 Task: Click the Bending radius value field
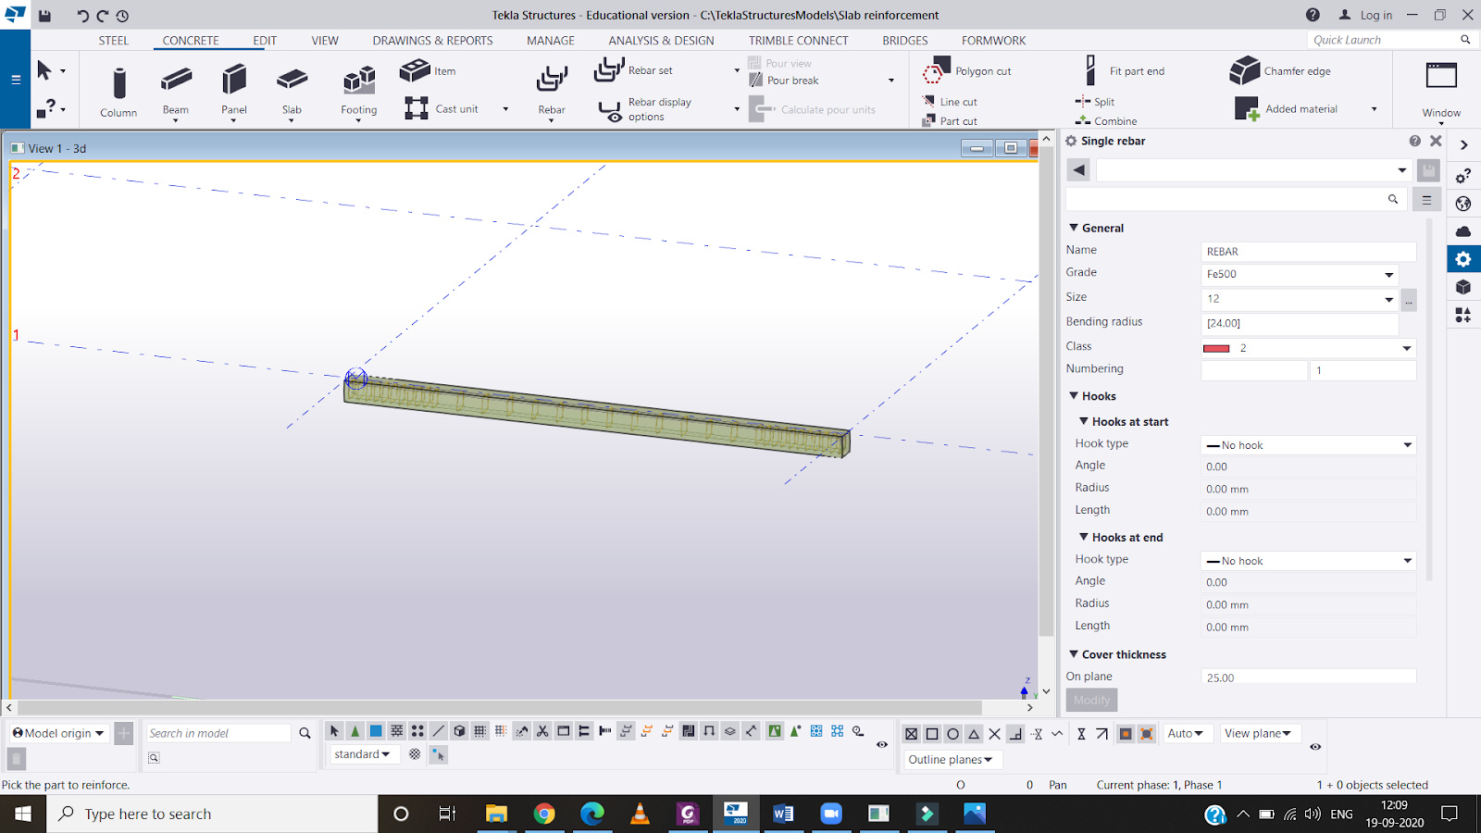coord(1300,323)
